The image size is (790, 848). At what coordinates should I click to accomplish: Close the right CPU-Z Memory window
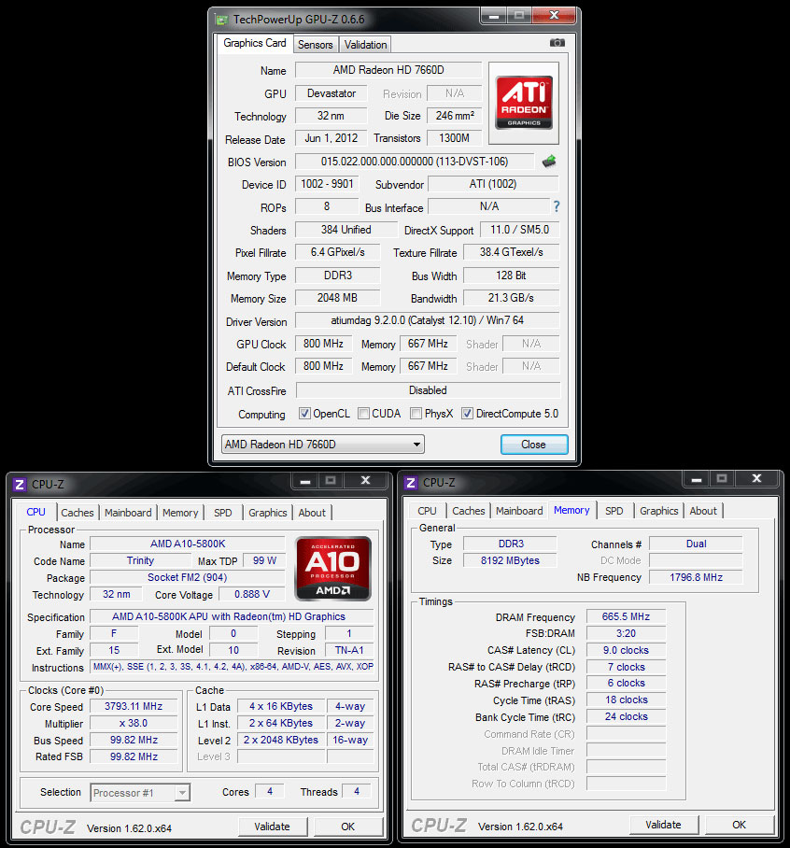click(x=757, y=478)
